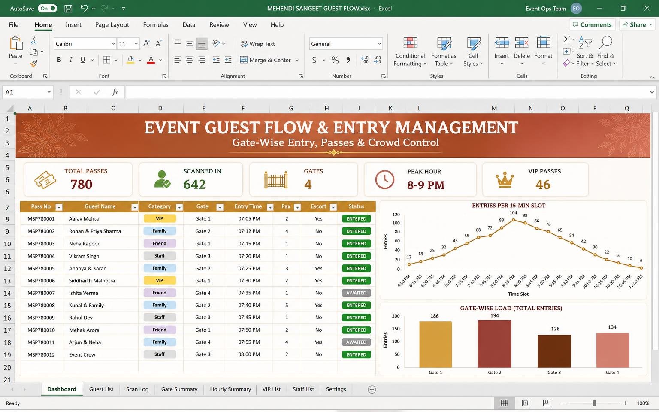Screen dimensions: 659x412
Task: Switch to Page Layout view icon
Action: point(526,403)
